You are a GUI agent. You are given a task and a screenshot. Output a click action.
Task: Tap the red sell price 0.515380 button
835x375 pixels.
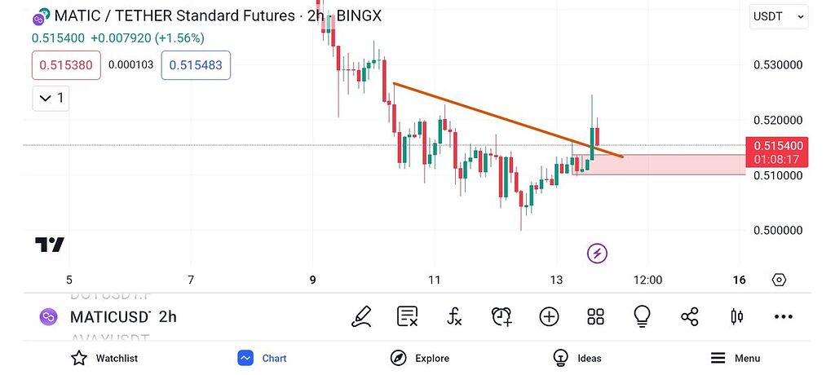click(x=66, y=65)
